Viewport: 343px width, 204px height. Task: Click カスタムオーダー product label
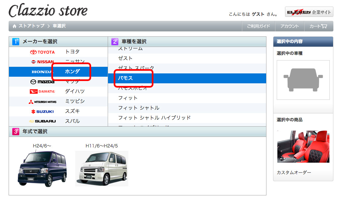(294, 172)
